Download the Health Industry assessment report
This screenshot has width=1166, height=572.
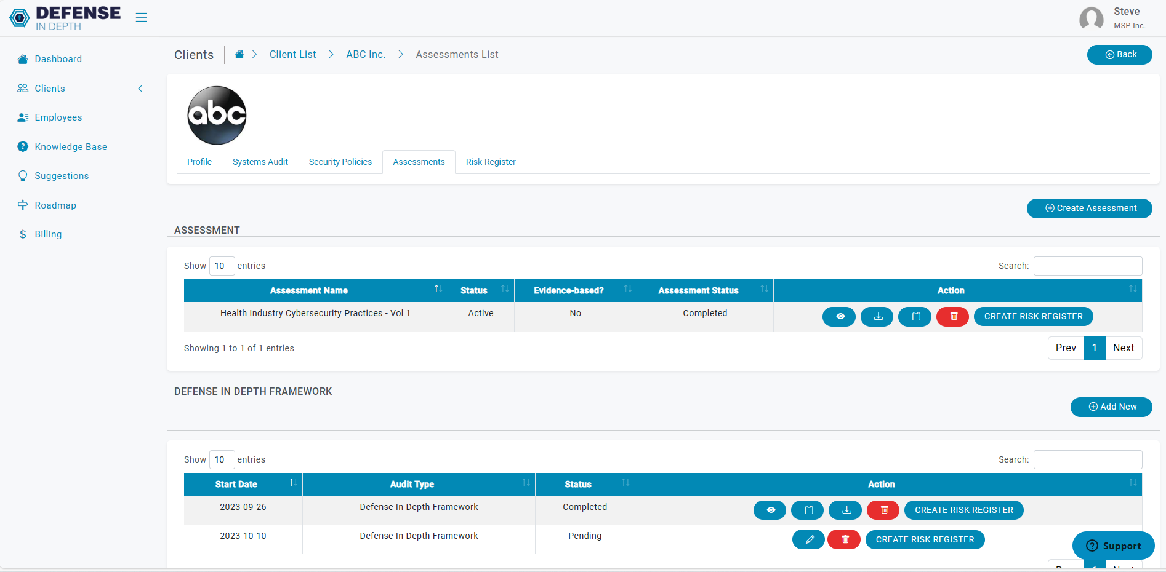point(876,316)
